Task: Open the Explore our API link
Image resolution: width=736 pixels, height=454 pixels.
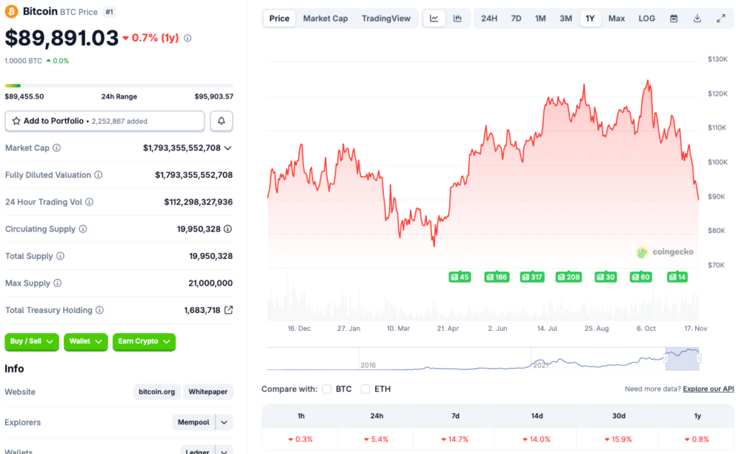Action: [708, 389]
